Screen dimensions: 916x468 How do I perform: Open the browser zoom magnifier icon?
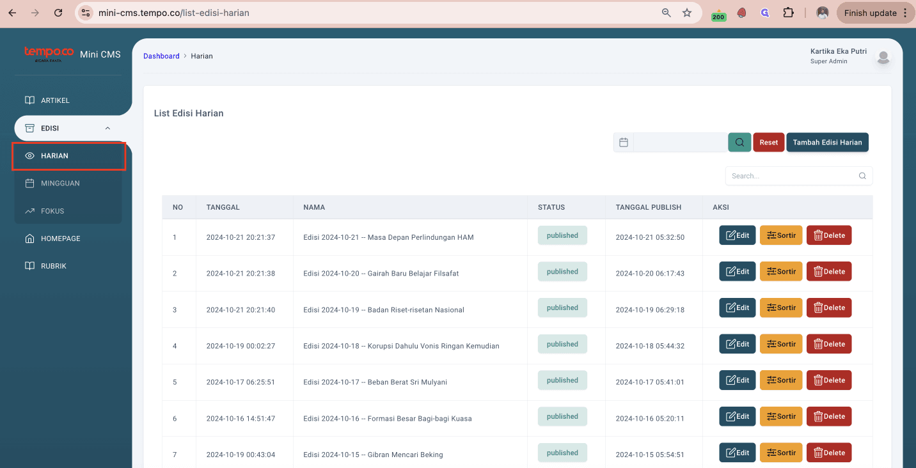point(666,13)
